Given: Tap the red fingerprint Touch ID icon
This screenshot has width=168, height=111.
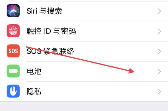Looking at the screenshot, I should [13, 31].
